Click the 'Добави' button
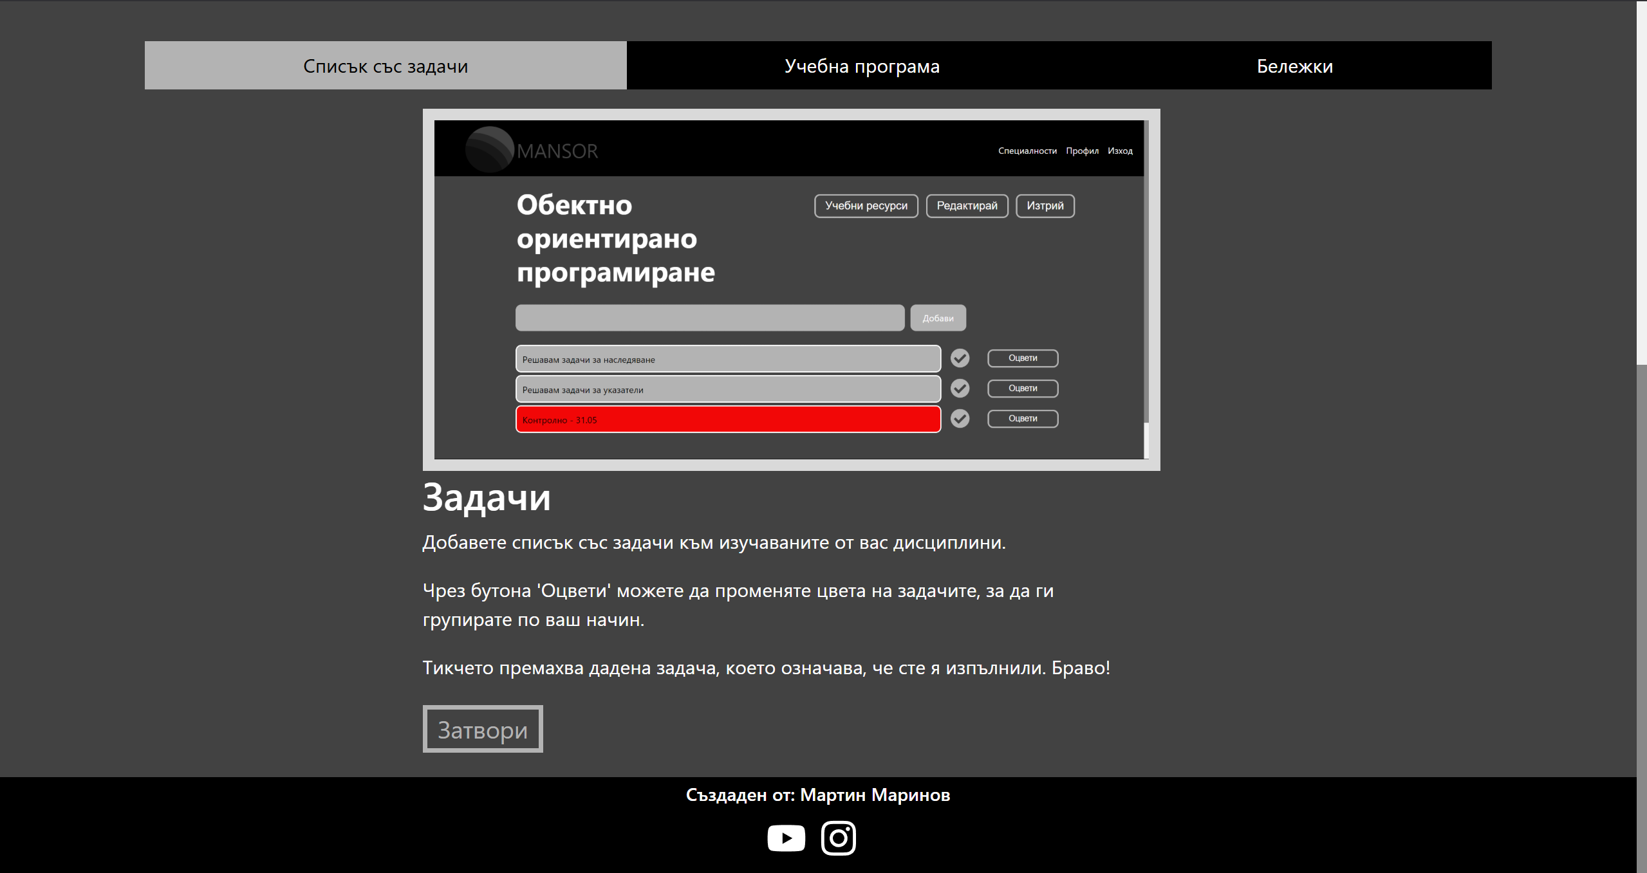Viewport: 1647px width, 873px height. coord(938,318)
